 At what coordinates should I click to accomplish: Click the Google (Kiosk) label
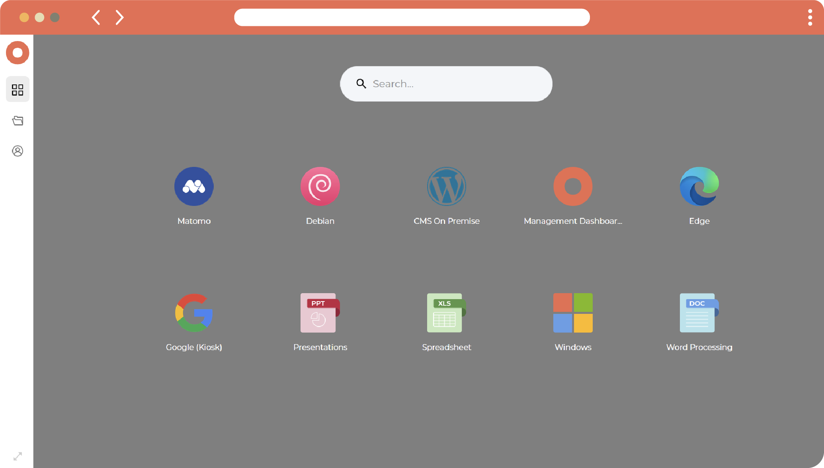coord(194,347)
